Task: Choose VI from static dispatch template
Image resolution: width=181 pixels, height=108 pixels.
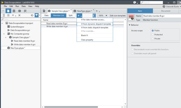Action: [95, 28]
